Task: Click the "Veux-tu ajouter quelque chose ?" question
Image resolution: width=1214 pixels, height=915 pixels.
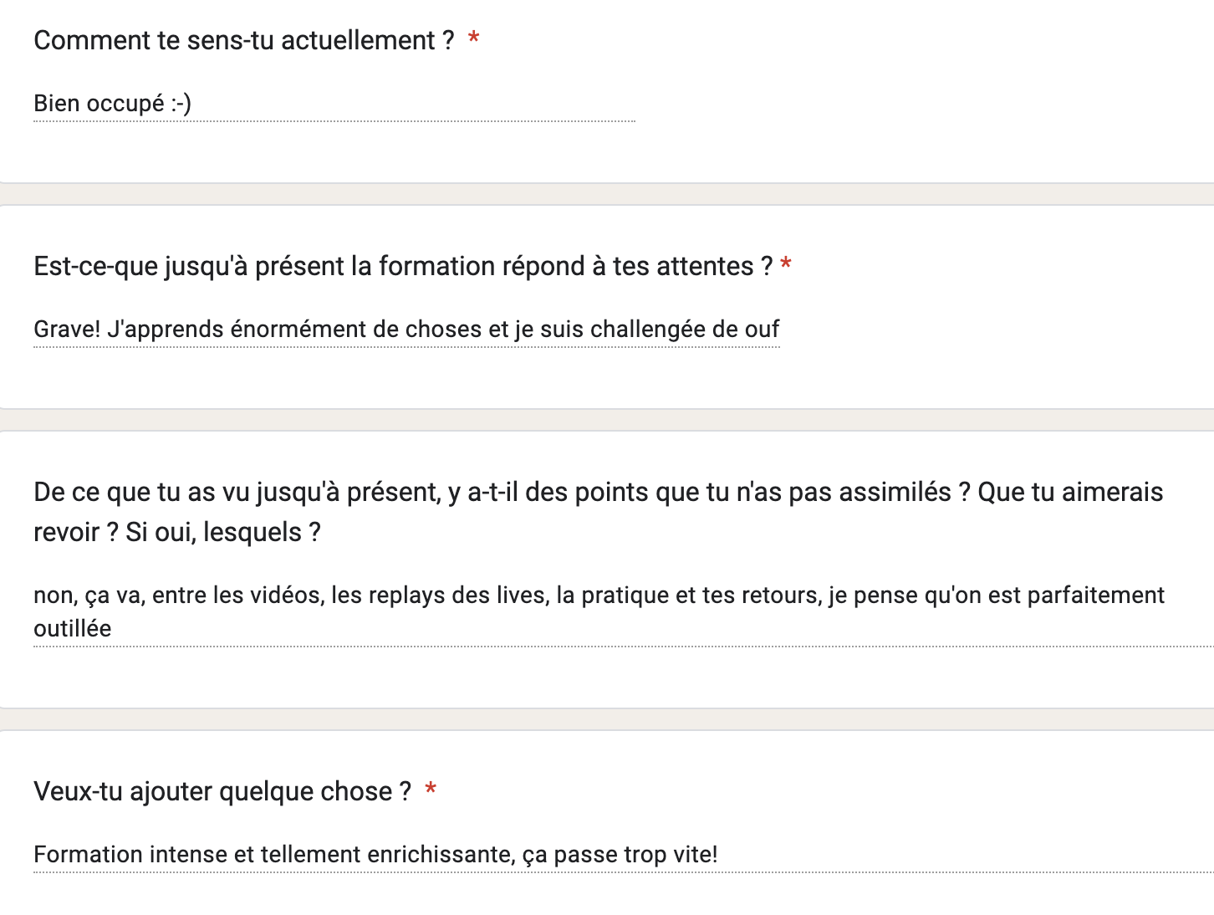Action: pos(222,791)
